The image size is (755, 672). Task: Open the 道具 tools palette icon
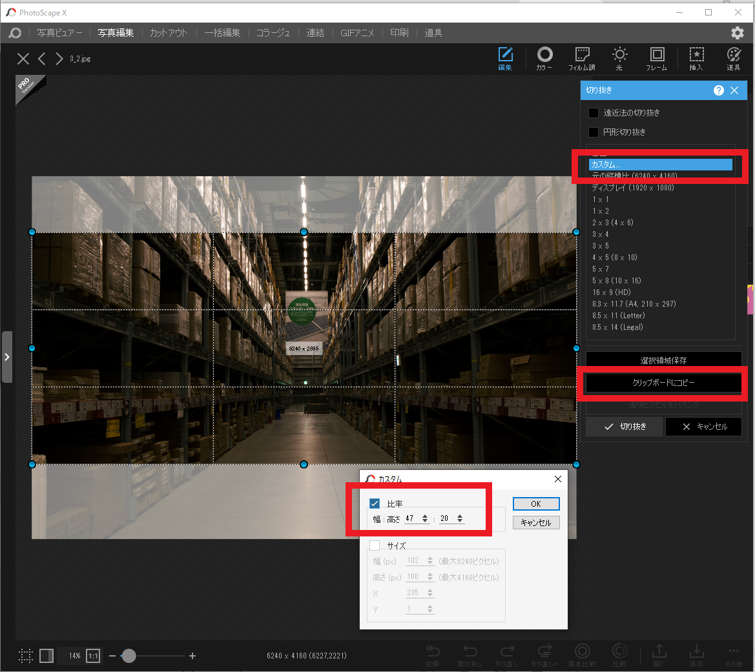733,57
